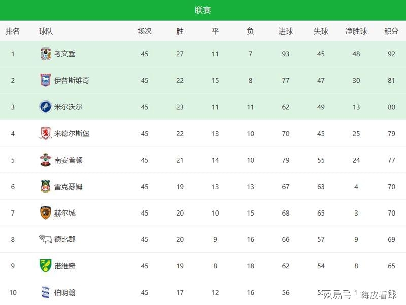The width and height of the screenshot is (406, 305).
Task: Click the Norwich (诺维奇) canary badge
Action: click(x=46, y=265)
